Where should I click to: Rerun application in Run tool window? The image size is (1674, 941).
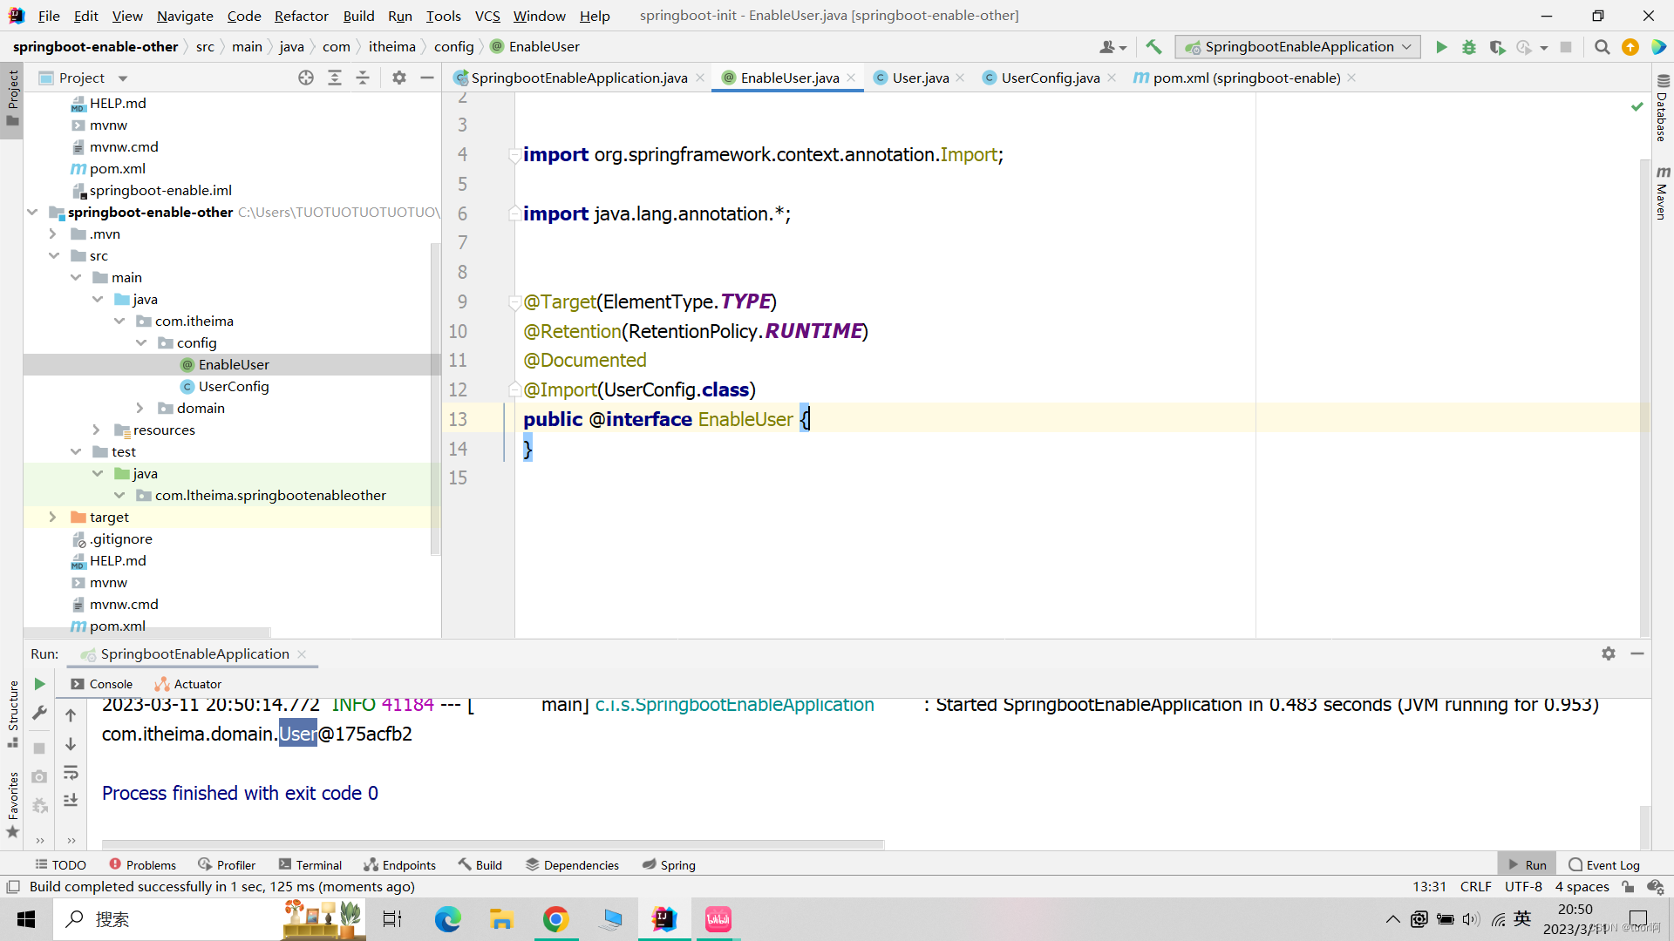coord(39,684)
